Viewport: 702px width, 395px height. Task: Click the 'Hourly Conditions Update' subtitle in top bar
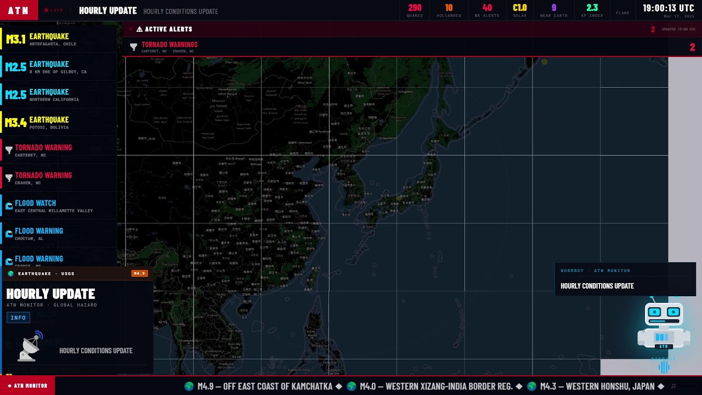tap(180, 11)
